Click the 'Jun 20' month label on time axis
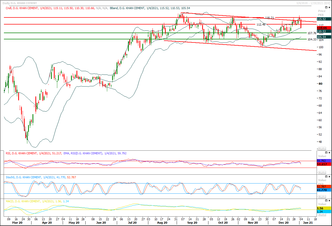Viewport: 332px width, 226px height. click(x=101, y=223)
